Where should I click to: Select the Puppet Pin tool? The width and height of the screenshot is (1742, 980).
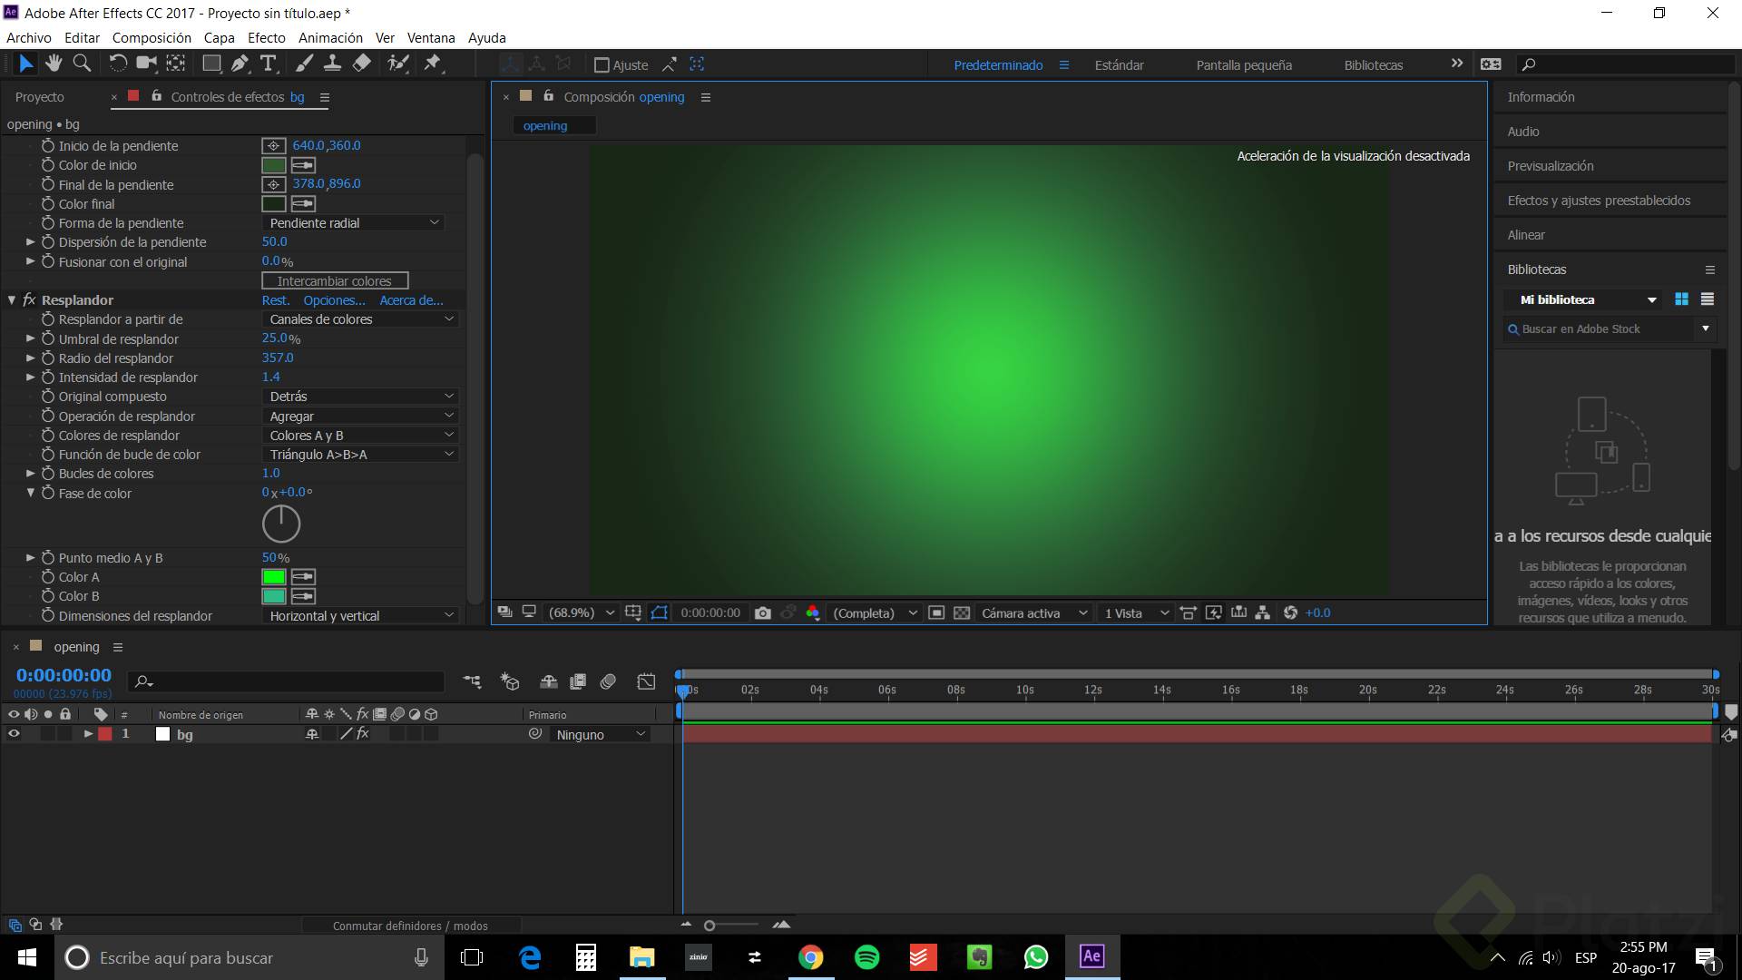[433, 64]
